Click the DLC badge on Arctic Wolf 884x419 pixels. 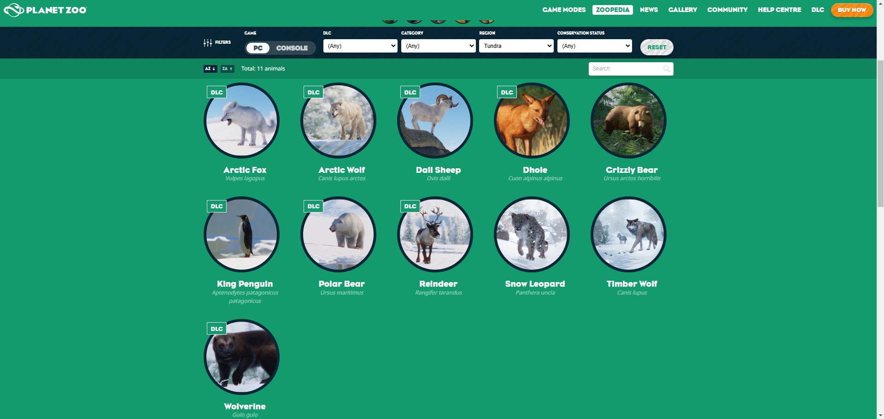click(x=314, y=92)
